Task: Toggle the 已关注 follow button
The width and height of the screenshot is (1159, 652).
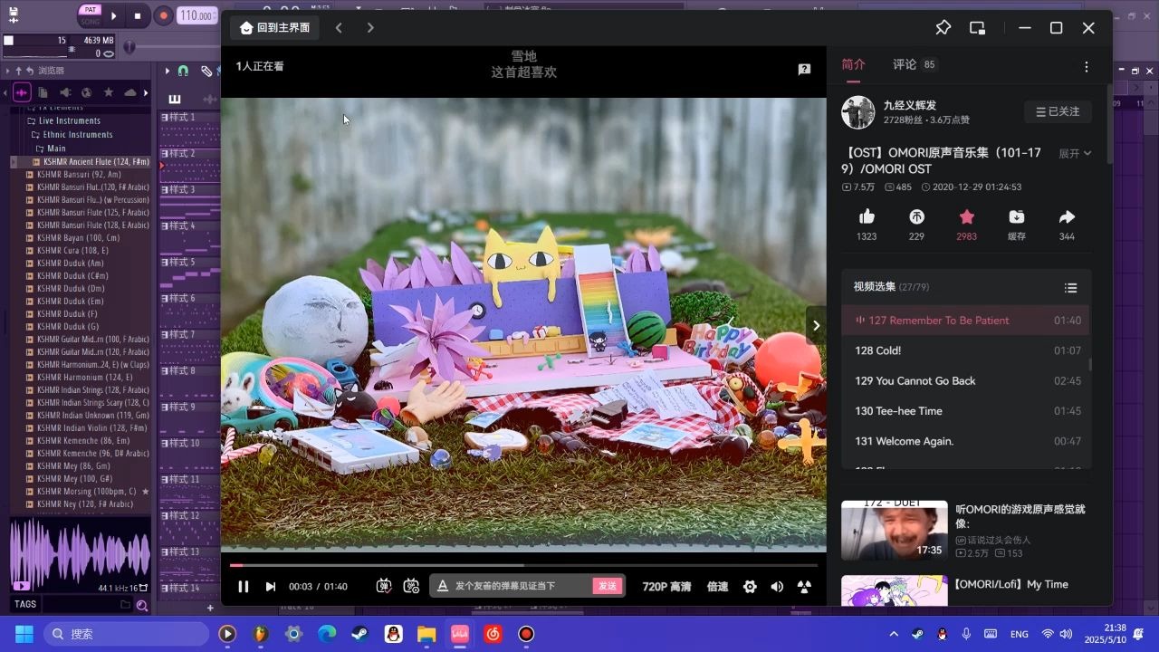Action: (x=1058, y=111)
